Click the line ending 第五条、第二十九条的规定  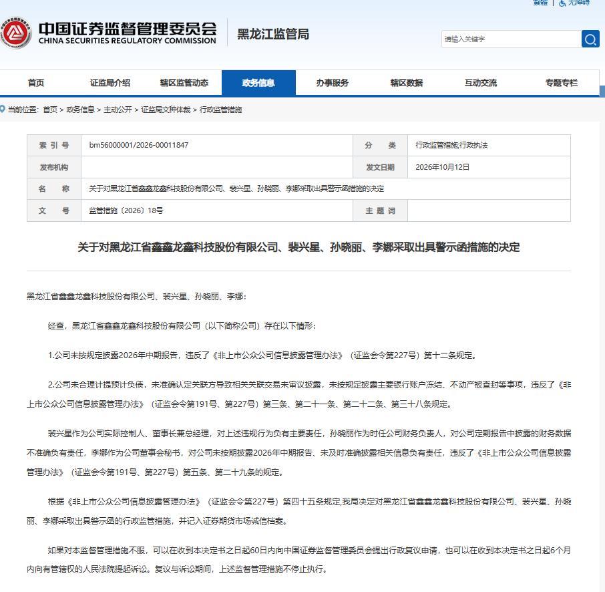coord(154,472)
